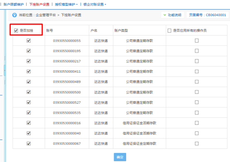This screenshot has height=162, width=230.
Task: Click 信用证保证金活期存款 in row 03930530000016
Action: tap(139, 123)
